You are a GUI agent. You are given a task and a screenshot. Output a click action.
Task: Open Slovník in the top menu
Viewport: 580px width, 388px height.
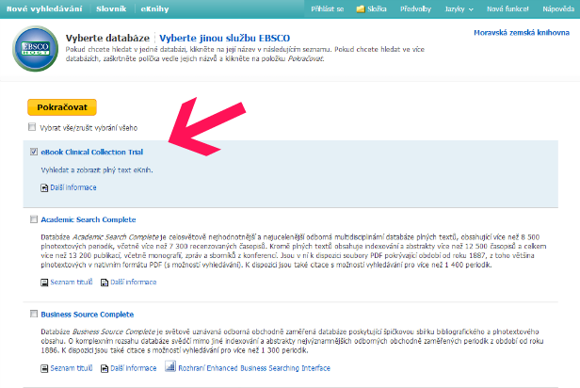click(x=111, y=8)
